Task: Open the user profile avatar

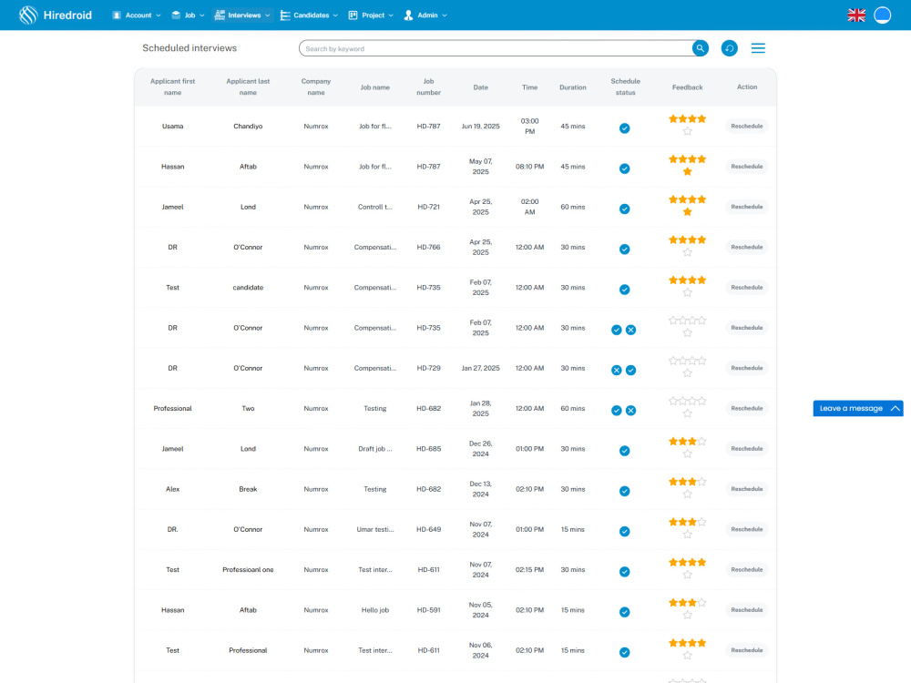Action: (x=882, y=15)
